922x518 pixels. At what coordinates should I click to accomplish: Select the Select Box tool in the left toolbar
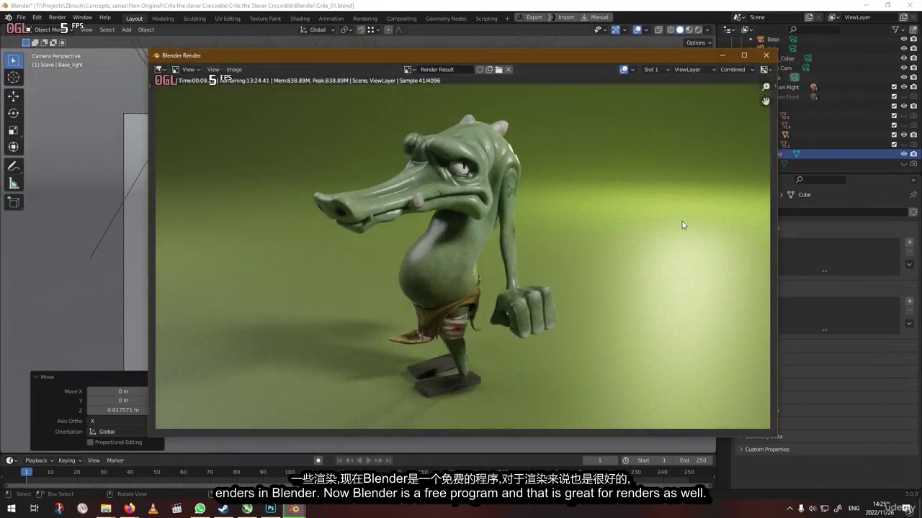pos(13,60)
